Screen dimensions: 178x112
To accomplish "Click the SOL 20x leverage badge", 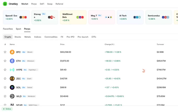I will pos(24,87).
